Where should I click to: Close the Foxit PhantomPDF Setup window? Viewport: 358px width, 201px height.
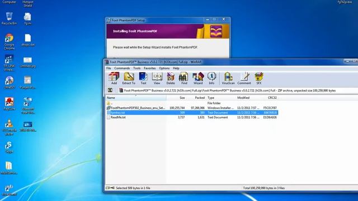tap(224, 20)
